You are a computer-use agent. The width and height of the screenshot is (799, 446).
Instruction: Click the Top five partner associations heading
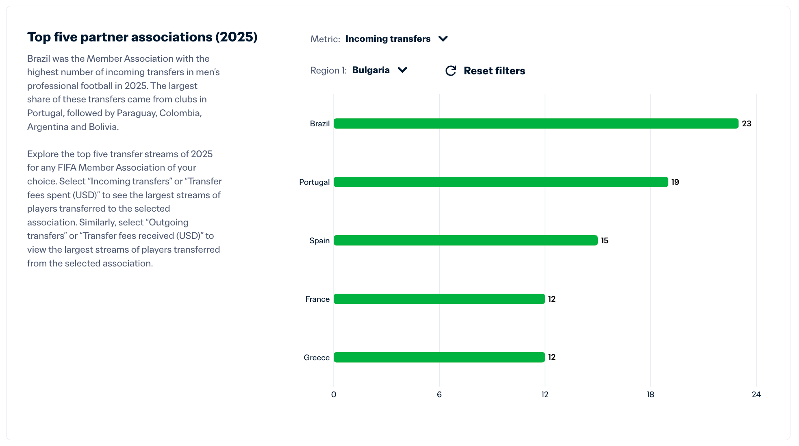tap(142, 37)
